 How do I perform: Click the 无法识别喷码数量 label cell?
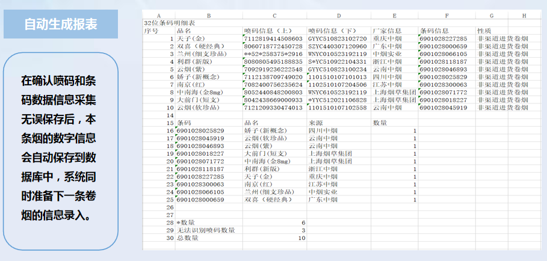point(205,230)
